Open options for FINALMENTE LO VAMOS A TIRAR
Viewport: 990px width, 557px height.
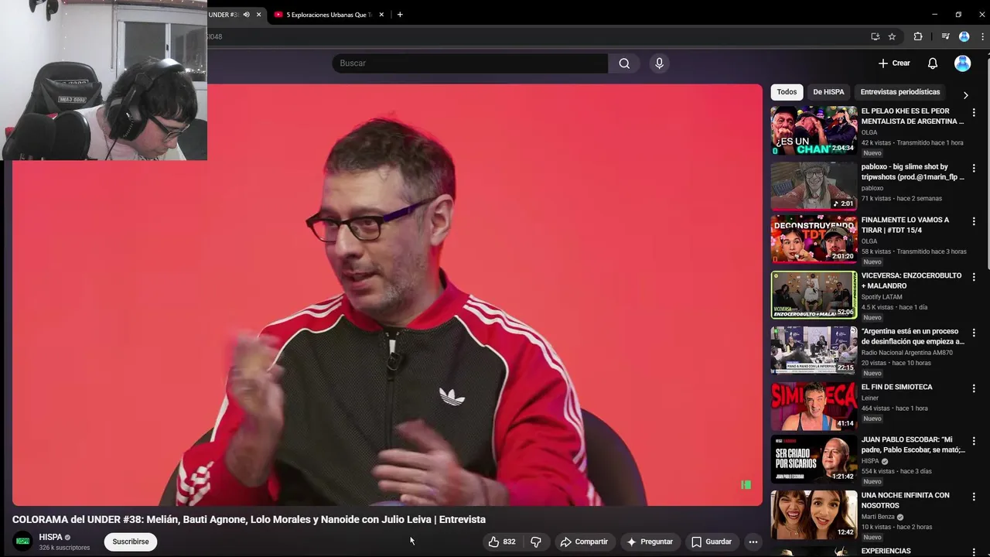[974, 222]
